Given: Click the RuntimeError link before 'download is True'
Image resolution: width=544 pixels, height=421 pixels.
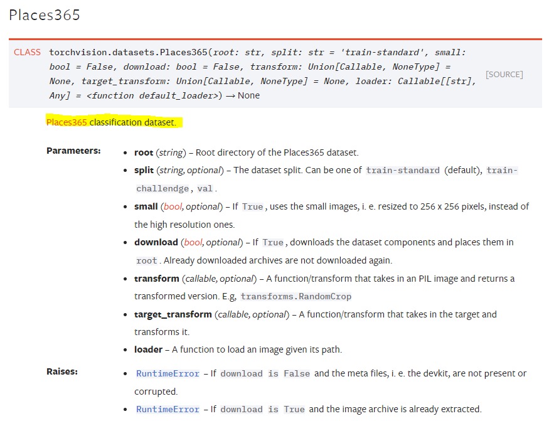Looking at the screenshot, I should (168, 409).
